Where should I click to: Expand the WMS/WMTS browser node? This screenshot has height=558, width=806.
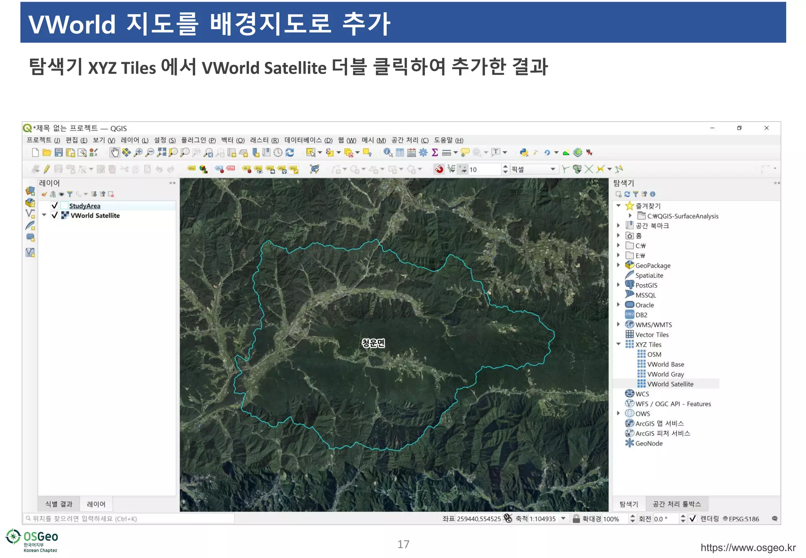tap(618, 325)
